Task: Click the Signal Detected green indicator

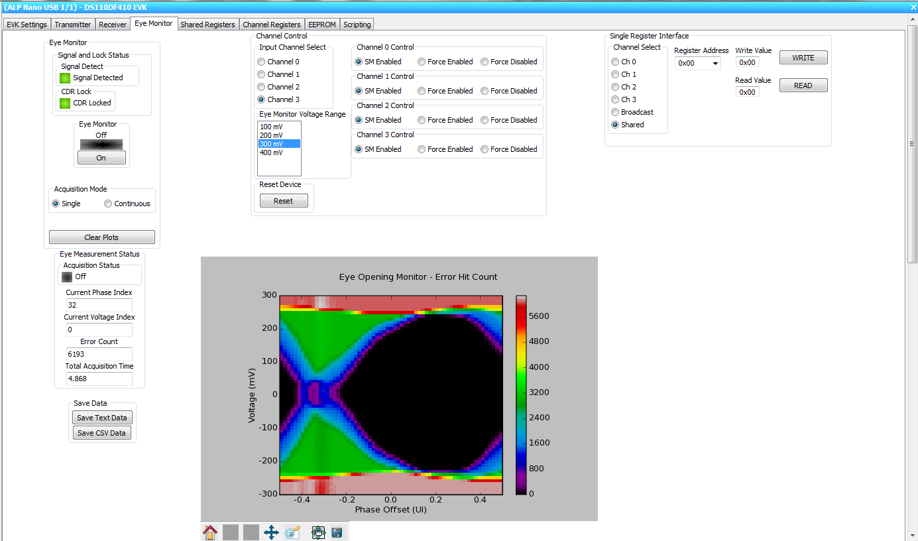Action: pyautogui.click(x=64, y=78)
